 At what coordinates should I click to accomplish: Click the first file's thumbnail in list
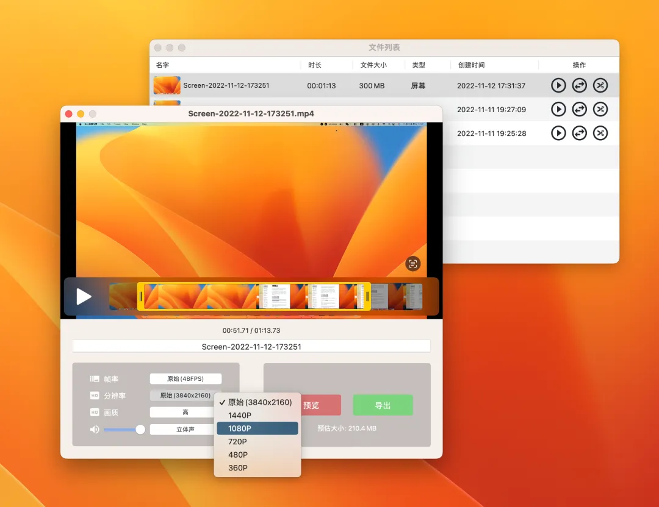tap(167, 85)
